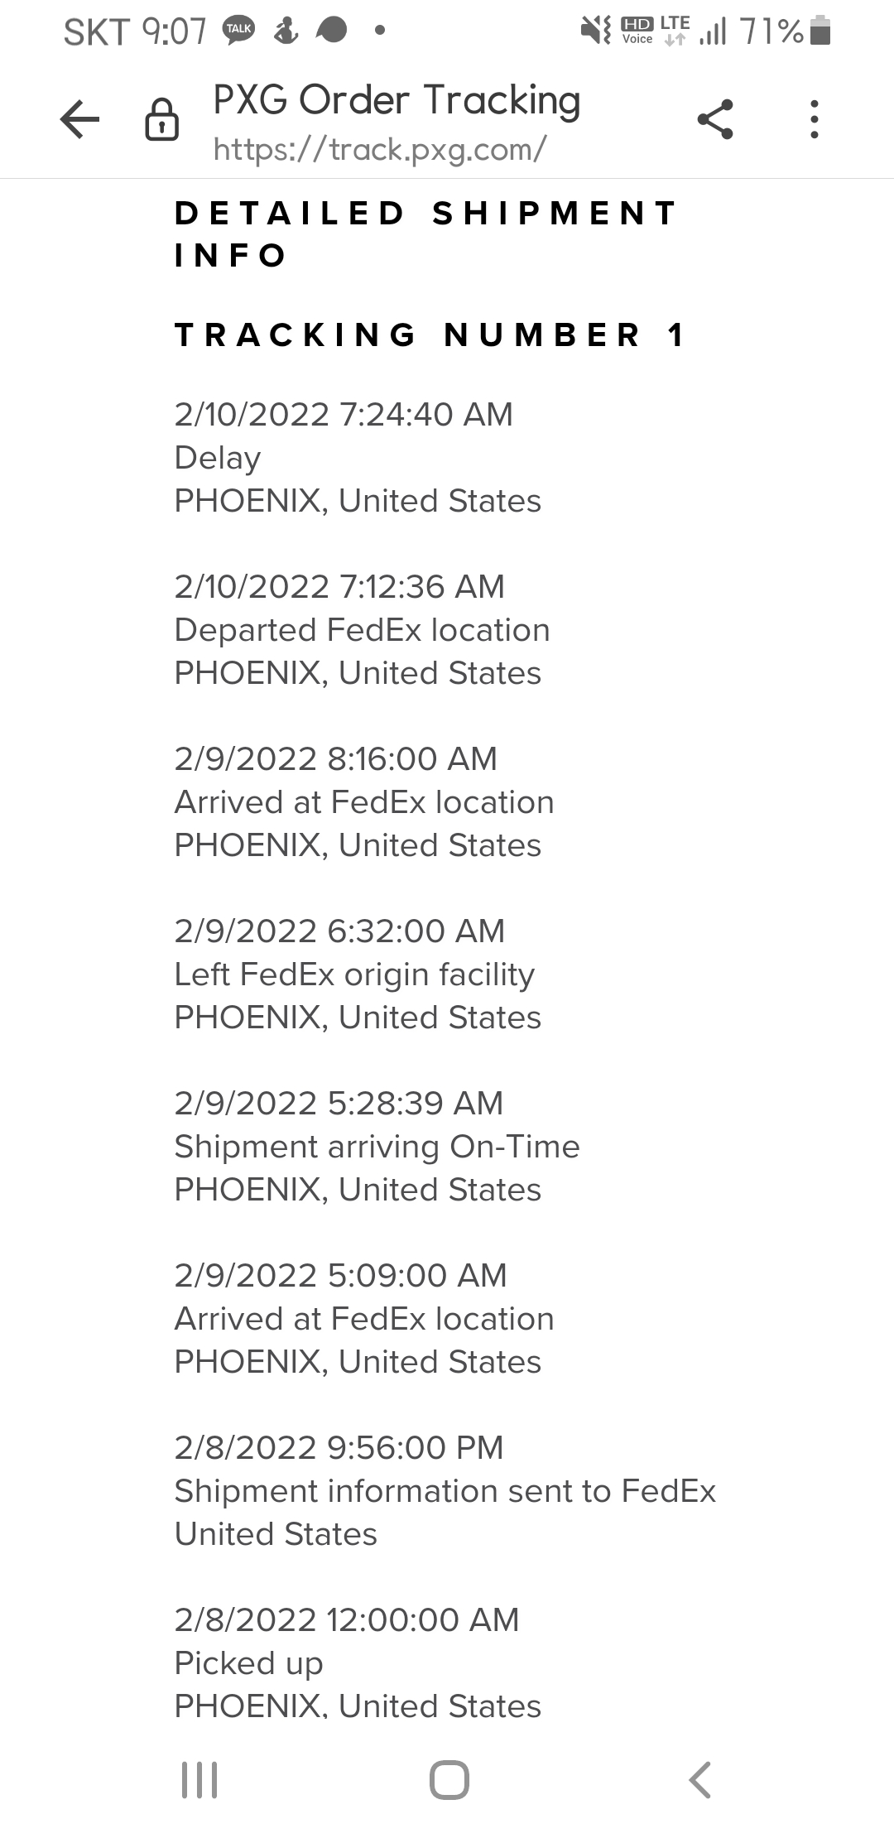Screen dimensions: 894x1838
Task: Tap the Picked up status entry
Action: pyautogui.click(x=248, y=1663)
